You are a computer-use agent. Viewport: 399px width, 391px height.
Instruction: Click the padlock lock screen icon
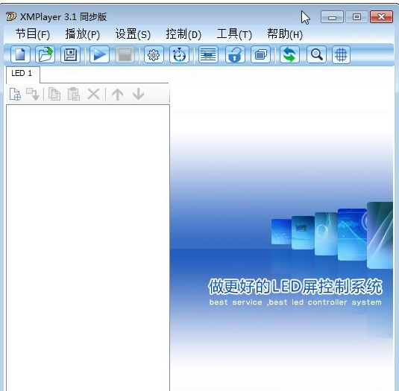(235, 54)
